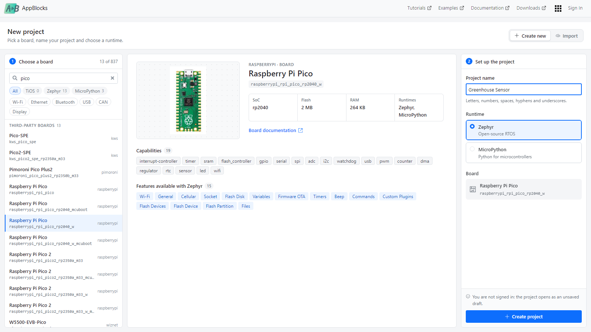Select the MicroPython runtime radio option

524,153
